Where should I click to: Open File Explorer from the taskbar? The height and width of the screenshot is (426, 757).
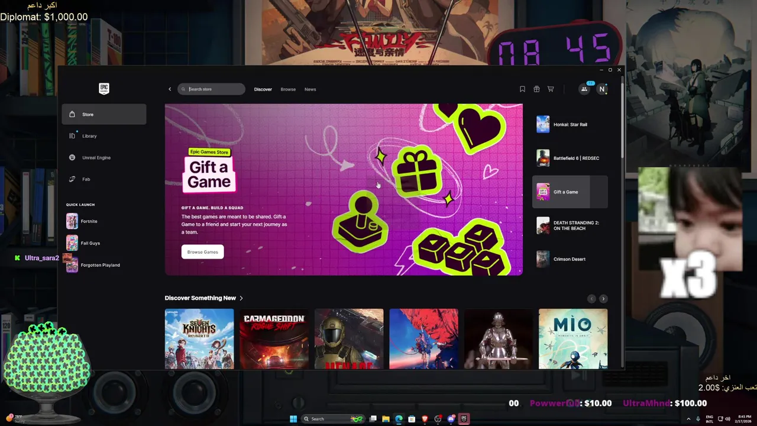click(x=386, y=419)
